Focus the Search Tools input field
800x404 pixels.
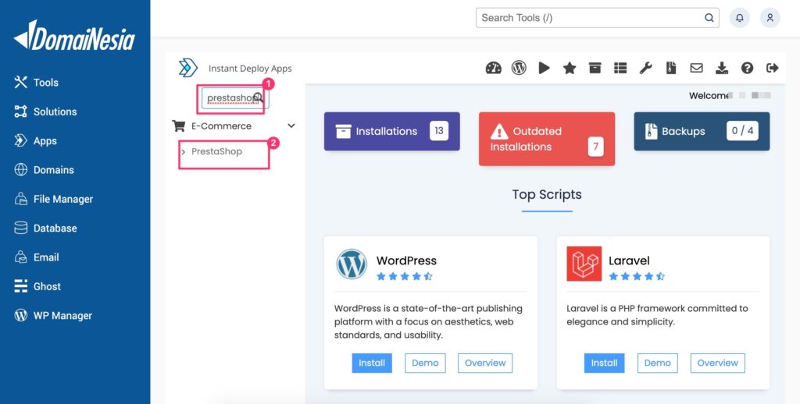click(x=598, y=18)
